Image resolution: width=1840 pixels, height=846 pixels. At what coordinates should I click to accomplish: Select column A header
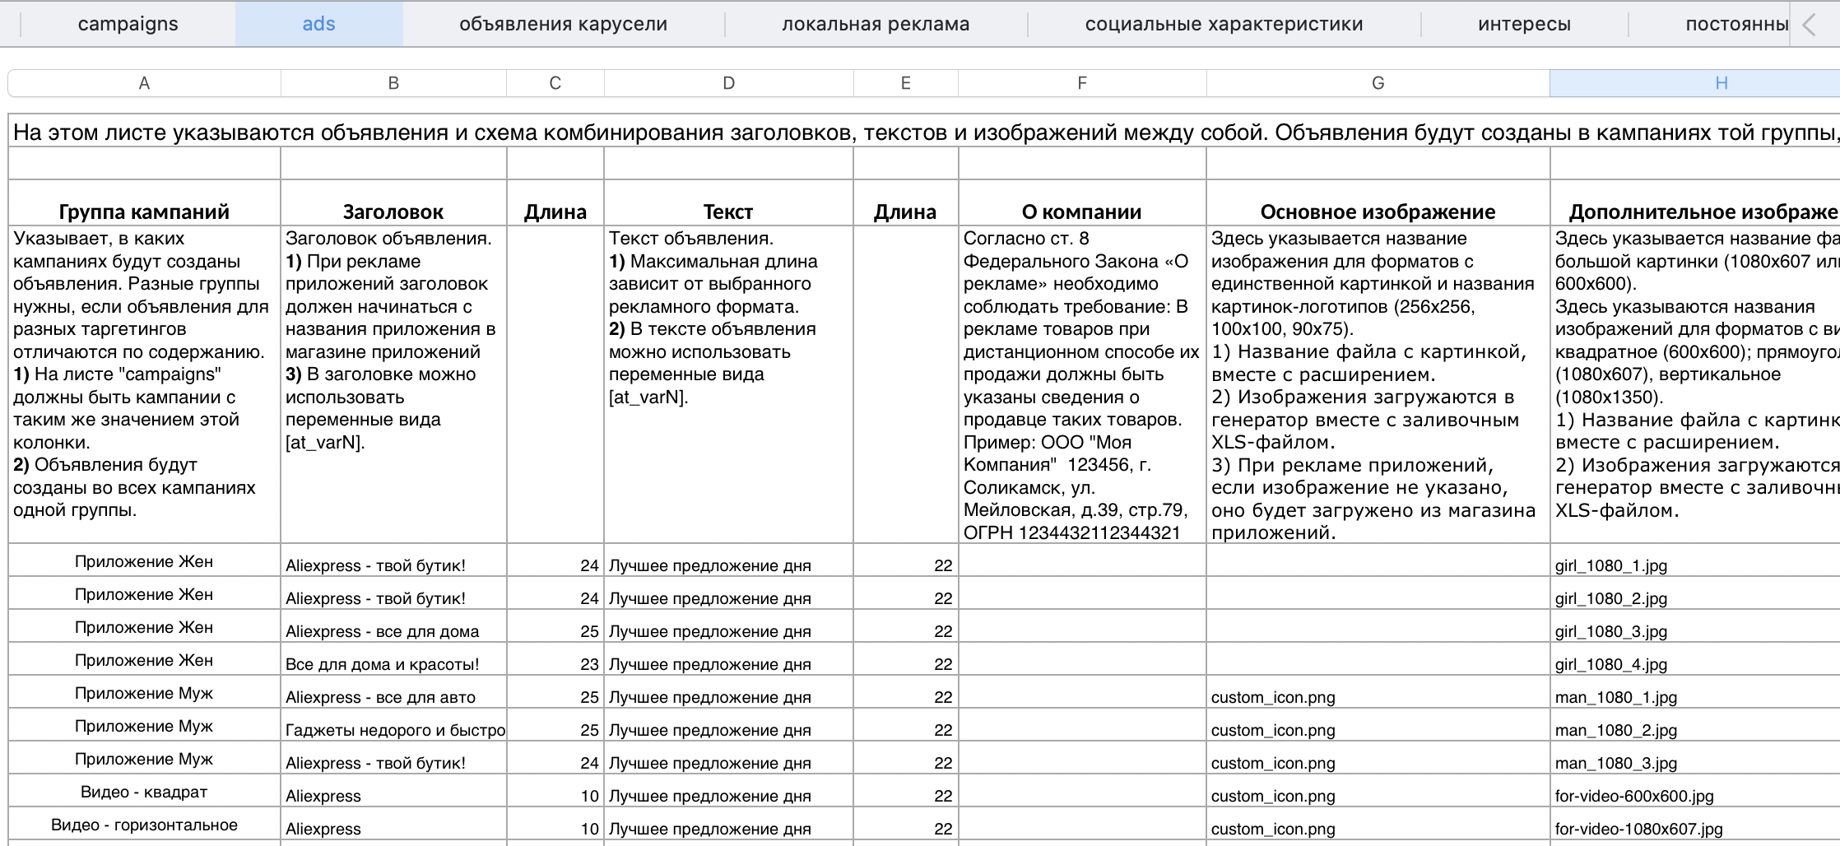144,83
